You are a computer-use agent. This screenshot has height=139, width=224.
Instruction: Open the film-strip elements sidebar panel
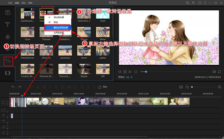pos(7,73)
